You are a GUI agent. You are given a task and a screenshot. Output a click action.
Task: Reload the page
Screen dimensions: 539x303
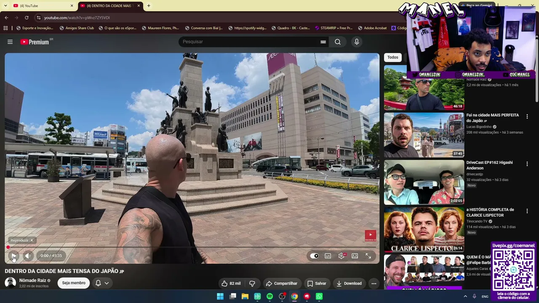27,18
